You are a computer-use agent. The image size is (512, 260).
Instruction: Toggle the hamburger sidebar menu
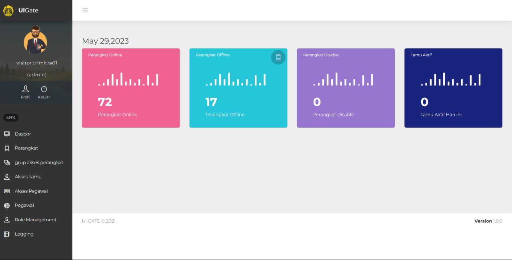coord(85,10)
